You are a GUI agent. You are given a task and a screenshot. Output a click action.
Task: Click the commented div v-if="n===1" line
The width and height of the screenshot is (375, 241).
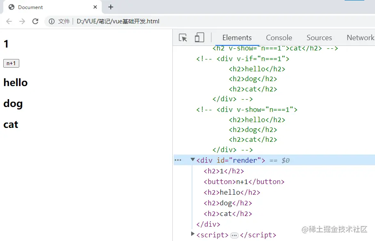click(243, 59)
